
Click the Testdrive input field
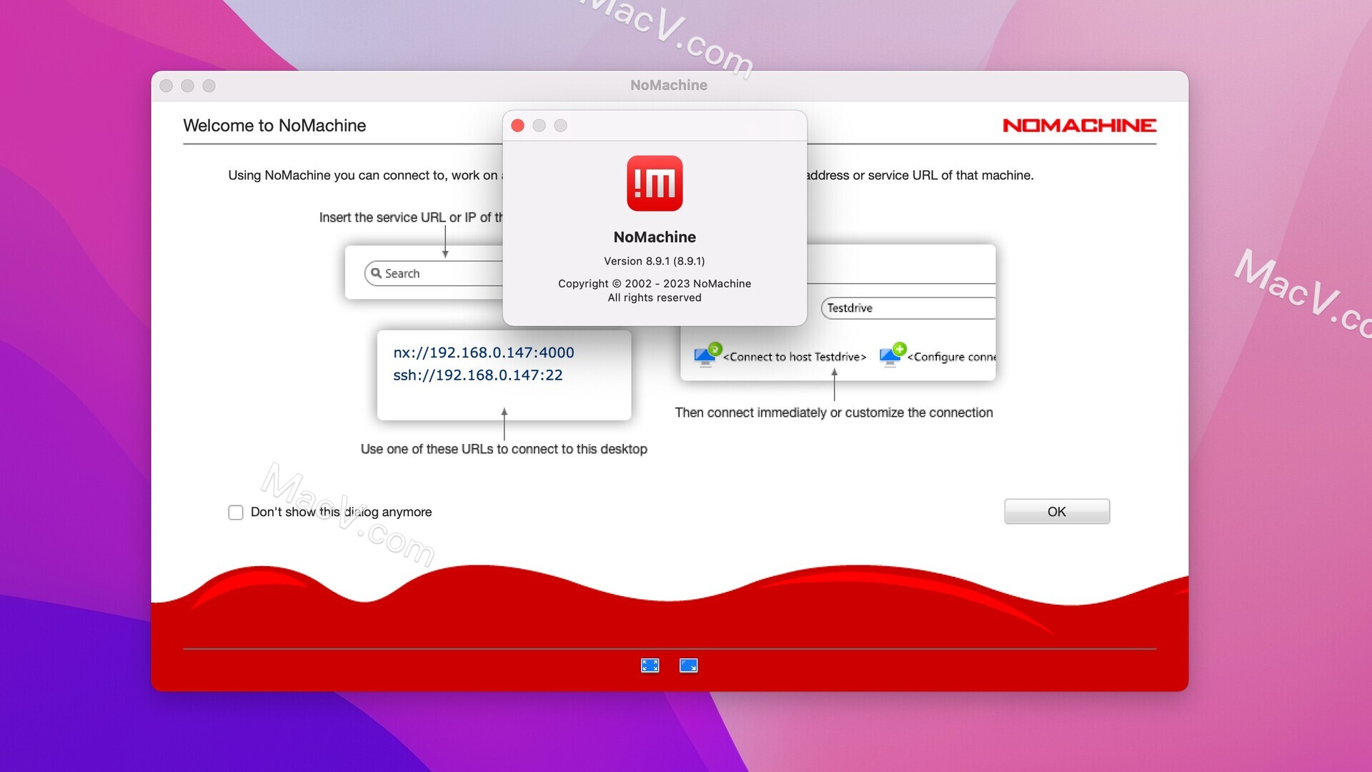[x=908, y=308]
